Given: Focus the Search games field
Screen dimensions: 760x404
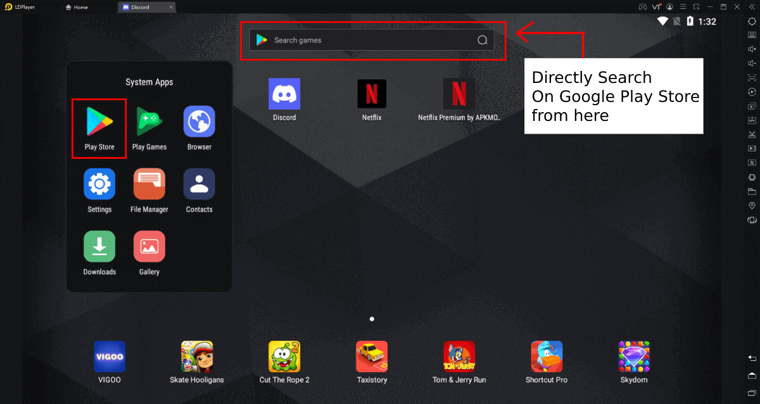Looking at the screenshot, I should (x=372, y=40).
